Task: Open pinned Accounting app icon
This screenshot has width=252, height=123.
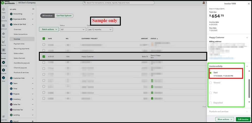Action: click(x=3, y=62)
